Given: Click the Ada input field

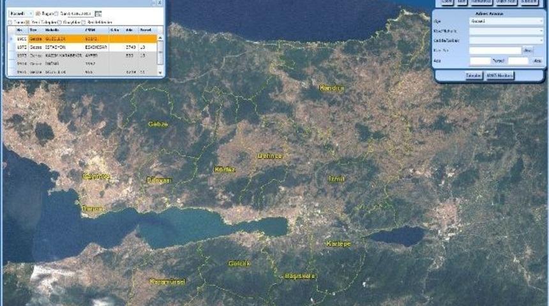Looking at the screenshot, I should [x=480, y=61].
